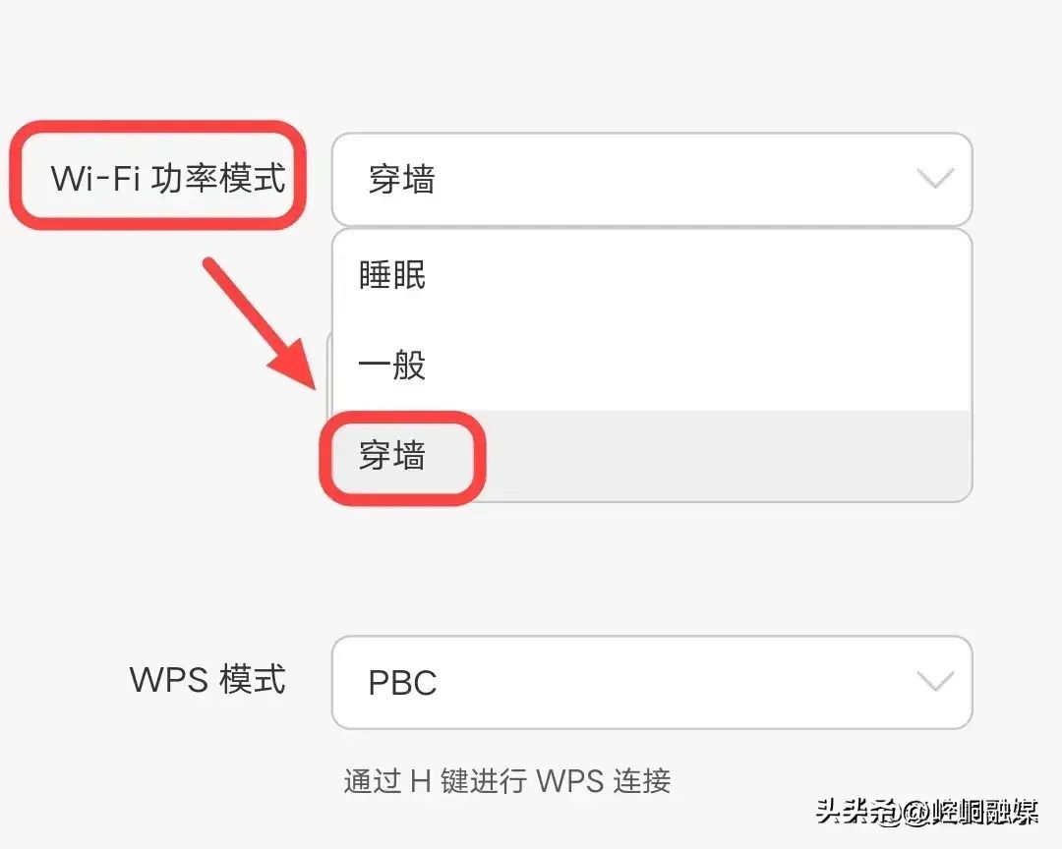The image size is (1062, 849).
Task: Click the hidden field edge behind option list
Action: click(x=329, y=372)
